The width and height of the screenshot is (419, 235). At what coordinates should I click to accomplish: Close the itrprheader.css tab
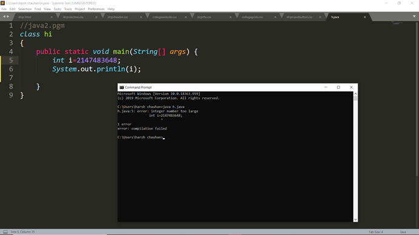141,17
